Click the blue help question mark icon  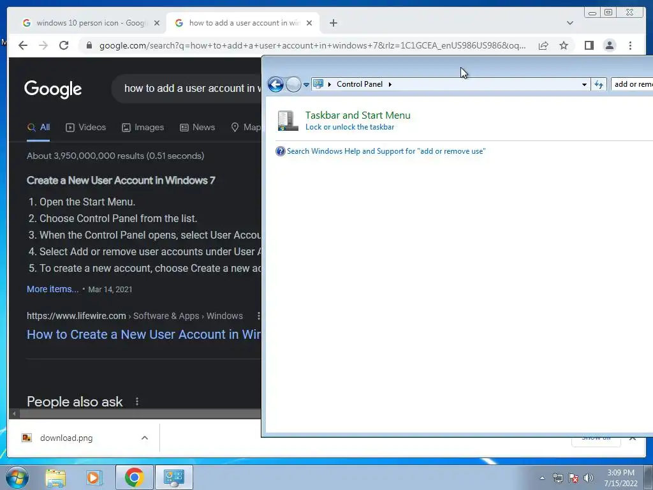pyautogui.click(x=281, y=151)
